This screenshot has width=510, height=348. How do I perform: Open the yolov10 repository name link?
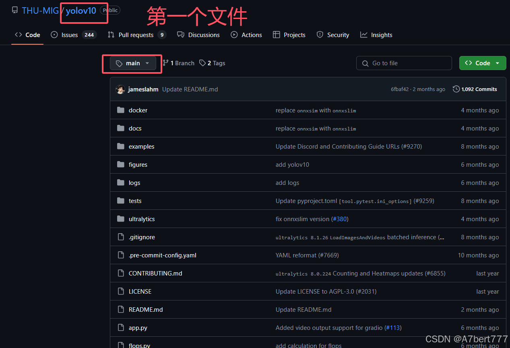pyautogui.click(x=81, y=10)
